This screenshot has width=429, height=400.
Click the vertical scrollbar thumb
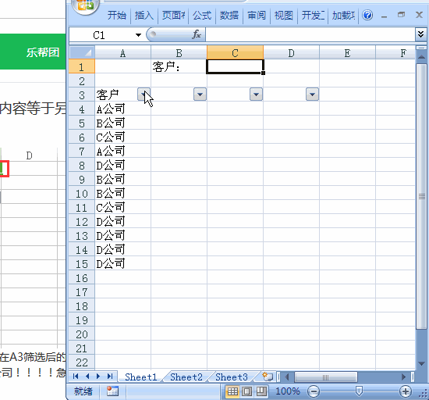coord(421,196)
